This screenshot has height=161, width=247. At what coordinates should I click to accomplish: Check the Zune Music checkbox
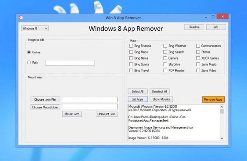point(198,64)
